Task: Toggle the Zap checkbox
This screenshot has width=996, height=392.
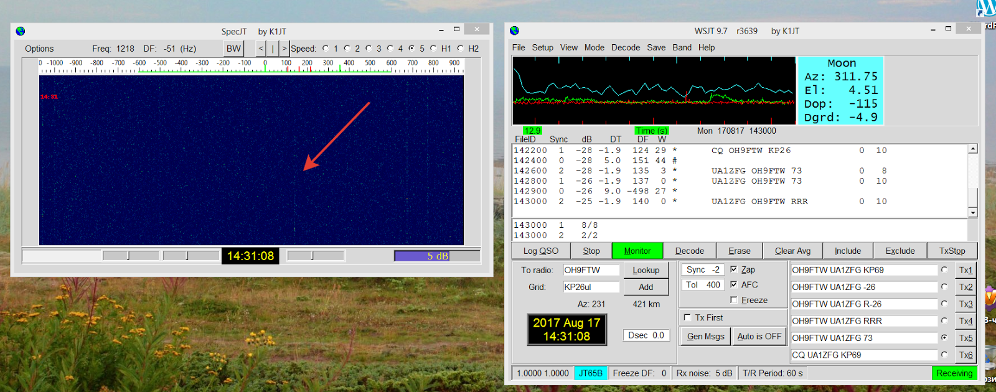Action: pyautogui.click(x=734, y=269)
